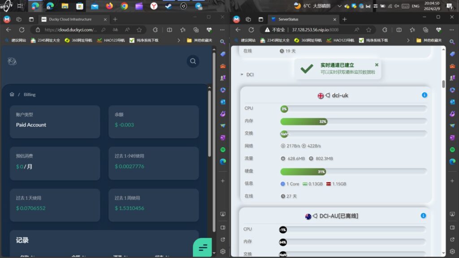Dismiss the real-time channel notification

tap(377, 65)
